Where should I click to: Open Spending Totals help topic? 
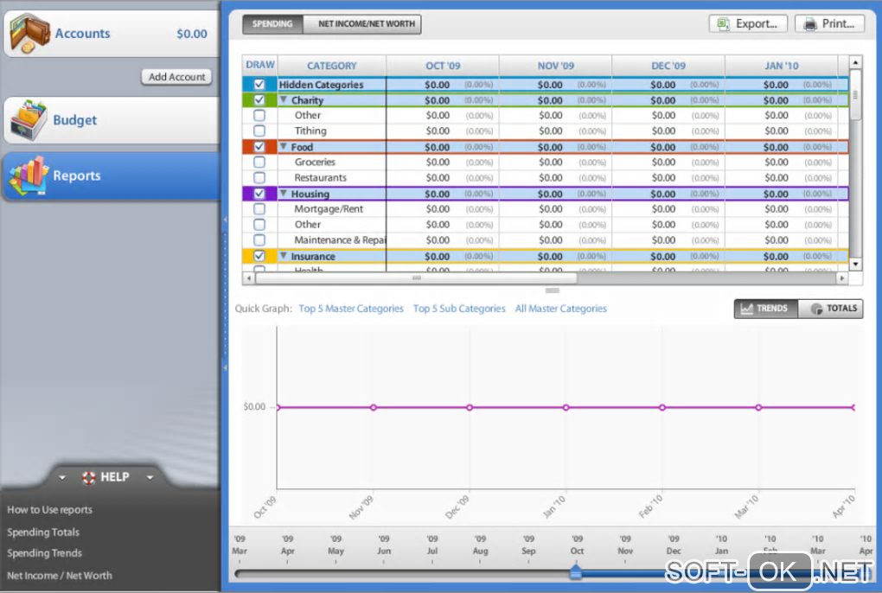[42, 532]
